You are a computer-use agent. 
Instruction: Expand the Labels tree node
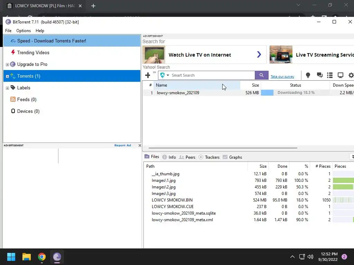click(x=7, y=88)
